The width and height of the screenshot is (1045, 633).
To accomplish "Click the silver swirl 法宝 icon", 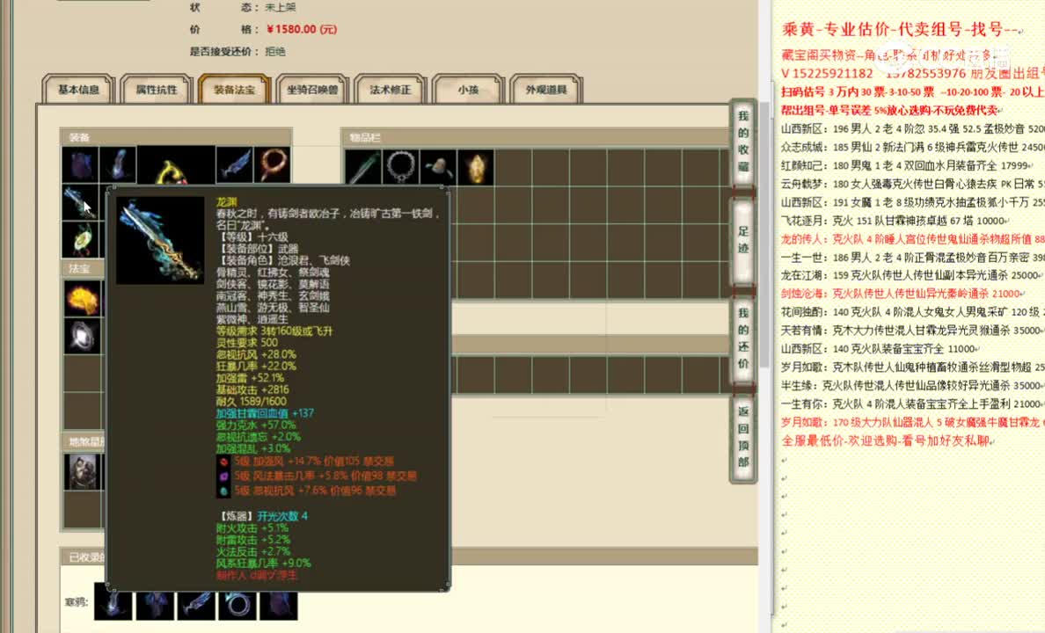I will 83,335.
